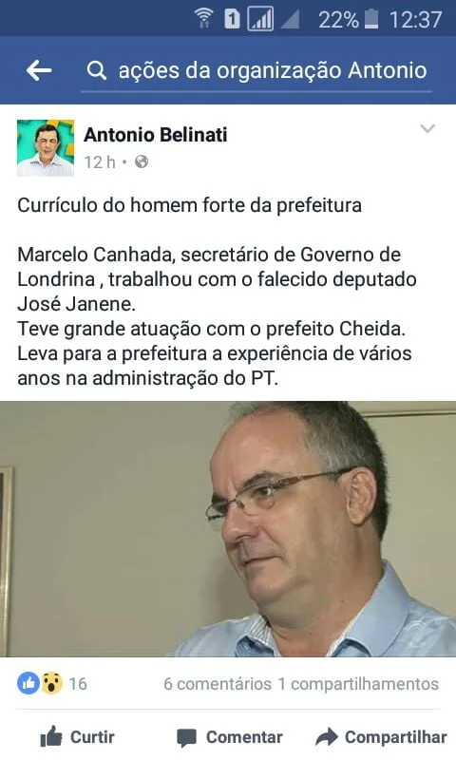Open the wow reaction emoji icon
This screenshot has height=760, width=456.
tap(51, 683)
